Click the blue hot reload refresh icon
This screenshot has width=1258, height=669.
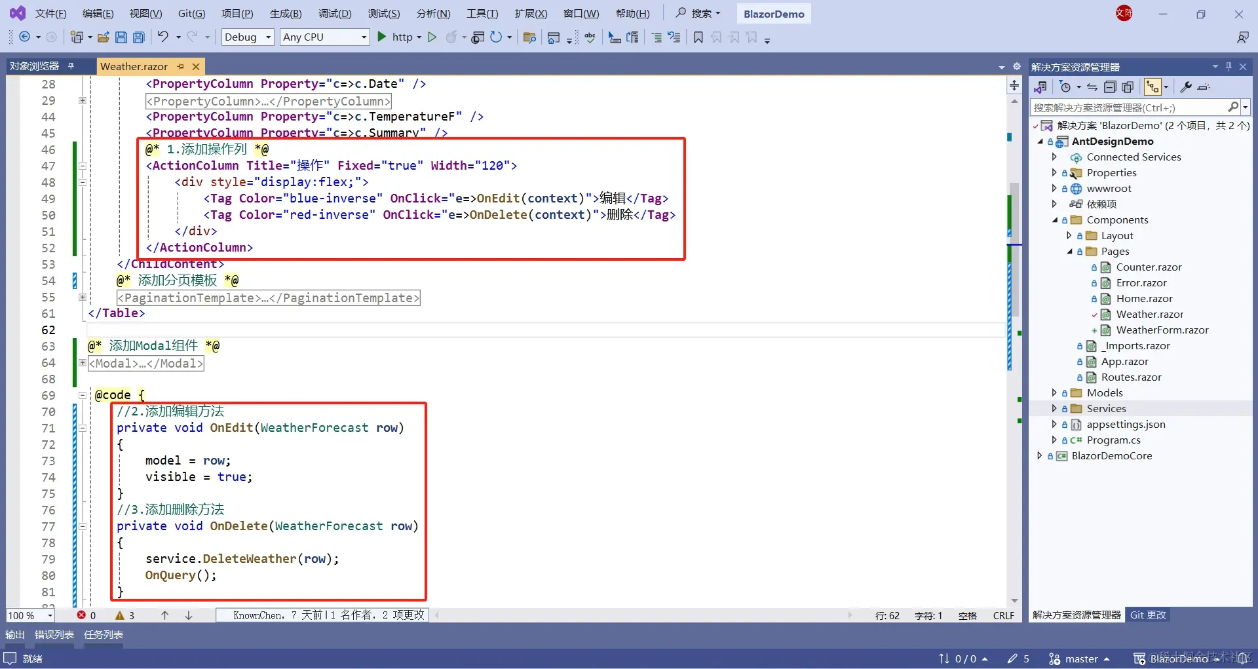point(496,37)
